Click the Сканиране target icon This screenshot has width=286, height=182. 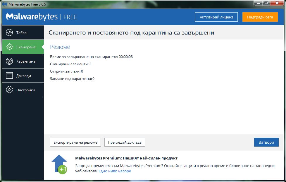point(9,47)
